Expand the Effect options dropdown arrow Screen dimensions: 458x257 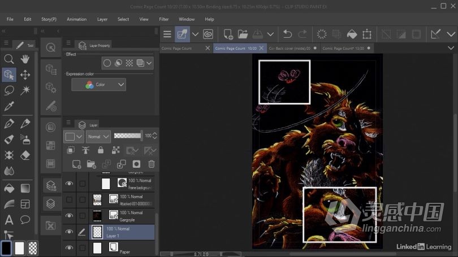coord(149,63)
